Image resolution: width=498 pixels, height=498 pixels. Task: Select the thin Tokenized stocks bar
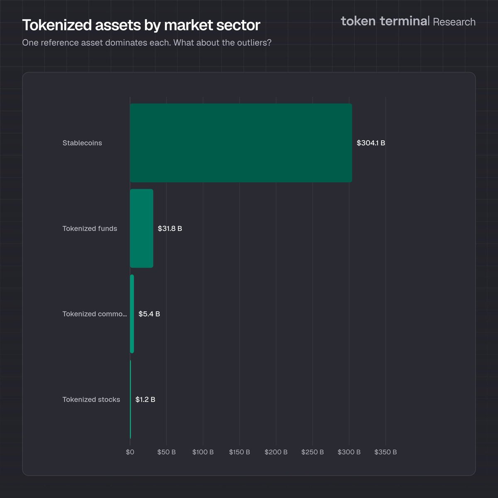pos(130,399)
